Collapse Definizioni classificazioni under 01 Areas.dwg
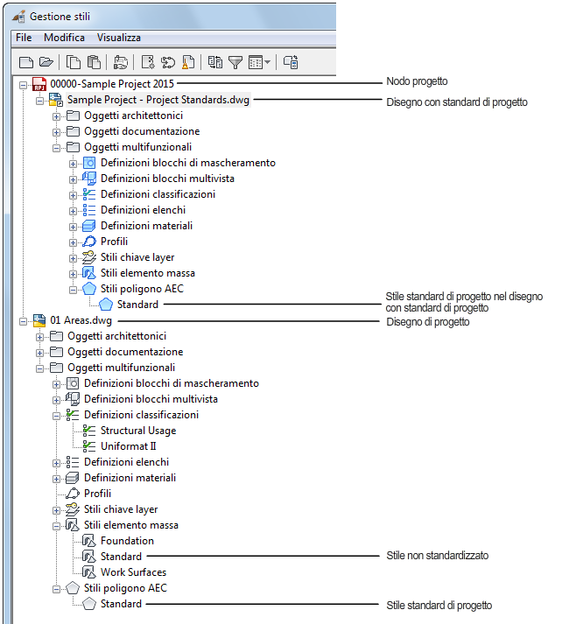Viewport: 562px width, 624px height. pos(57,416)
